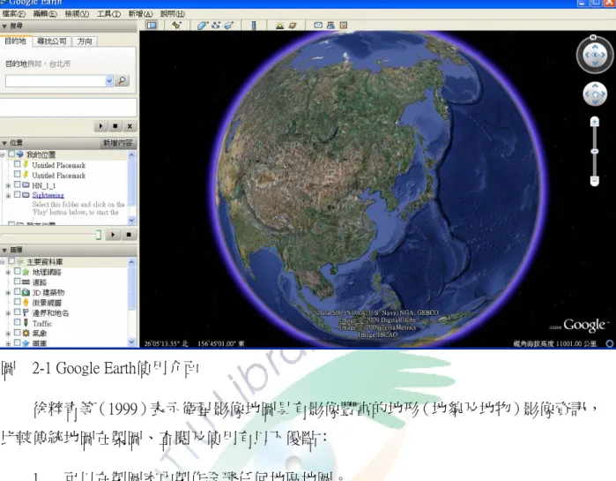Switch to the 方向 directions tab
Screen dimensions: 616x481
pyautogui.click(x=85, y=41)
